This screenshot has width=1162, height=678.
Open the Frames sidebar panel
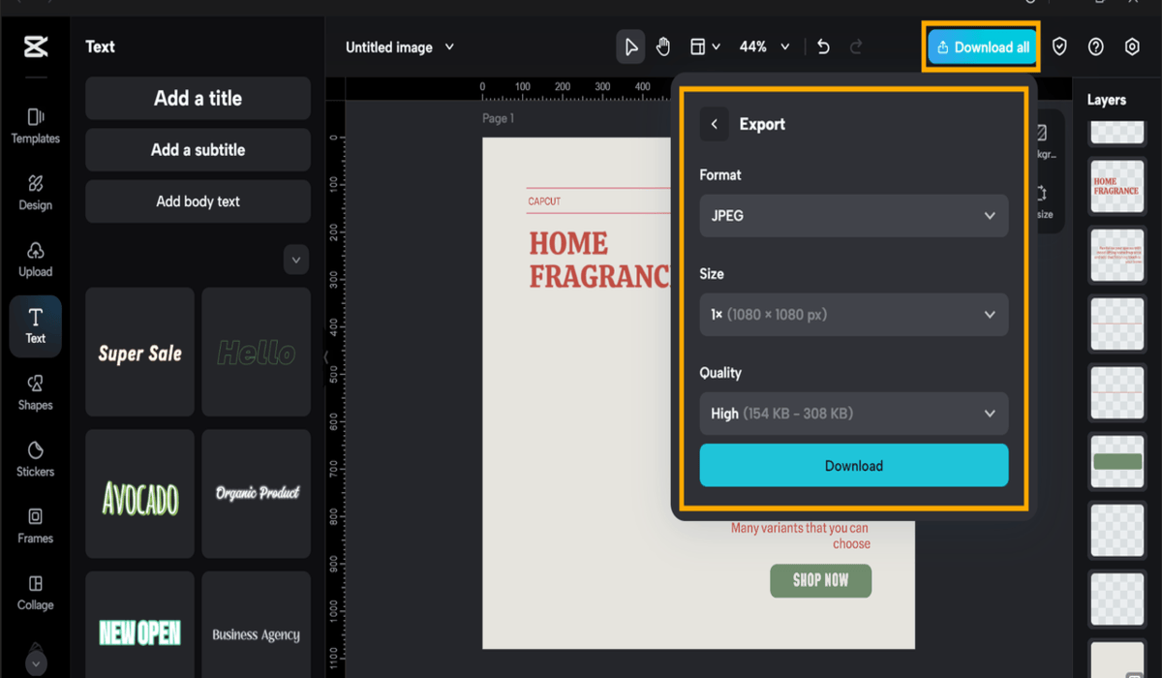coord(36,526)
